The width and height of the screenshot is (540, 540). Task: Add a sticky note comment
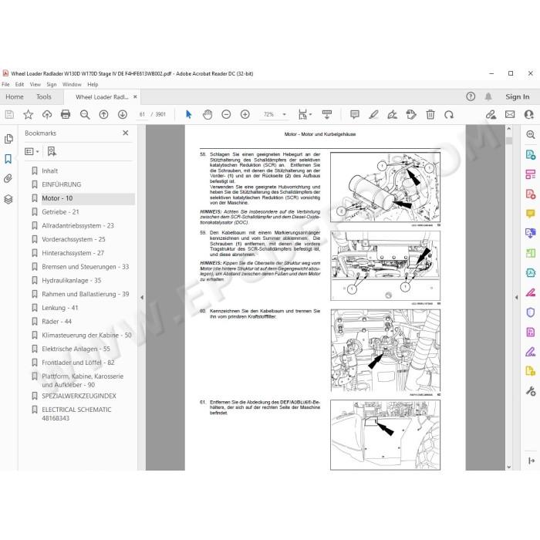click(x=354, y=114)
